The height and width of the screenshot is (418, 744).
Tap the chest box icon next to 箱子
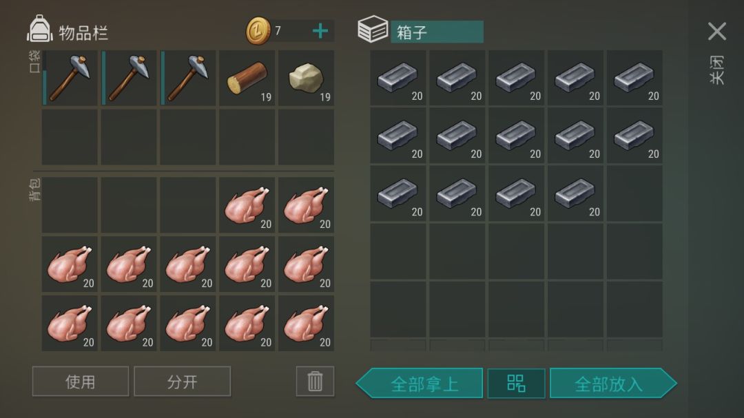point(373,29)
